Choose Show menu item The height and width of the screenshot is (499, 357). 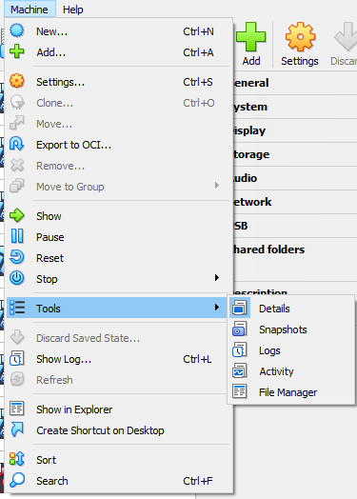coord(118,216)
